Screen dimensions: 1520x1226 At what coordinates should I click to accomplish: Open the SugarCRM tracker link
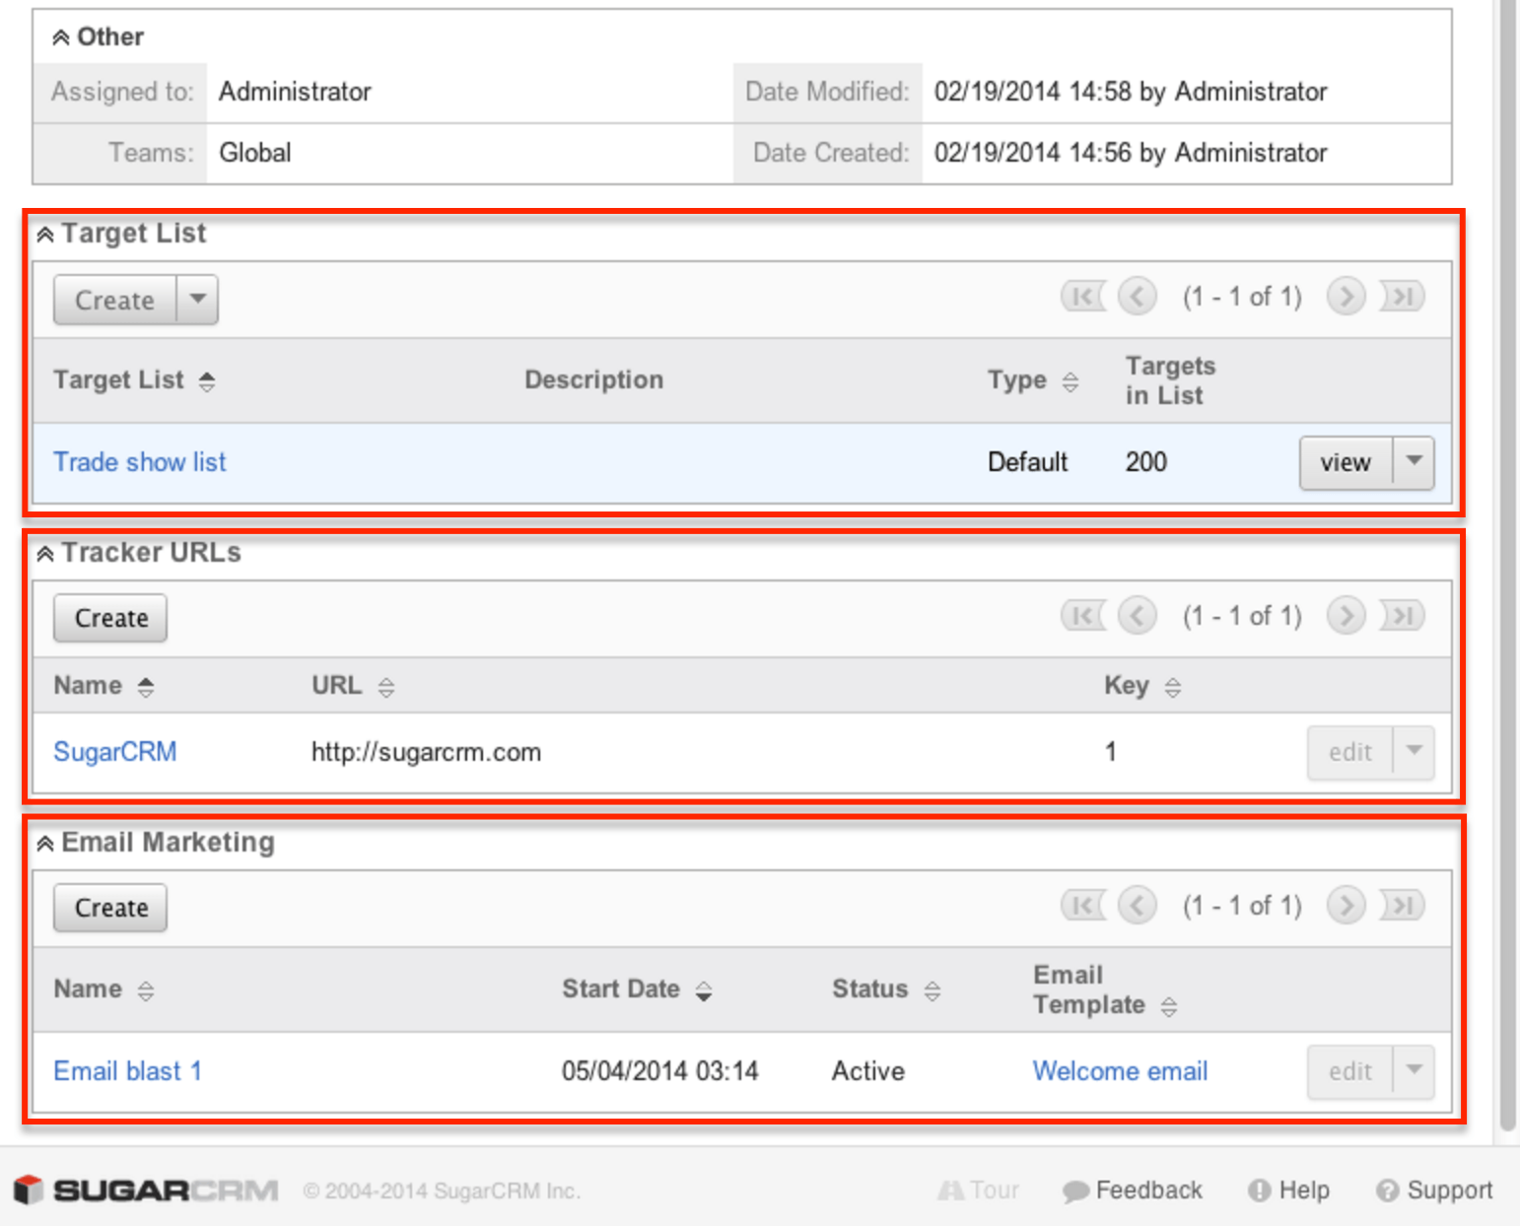pos(115,752)
